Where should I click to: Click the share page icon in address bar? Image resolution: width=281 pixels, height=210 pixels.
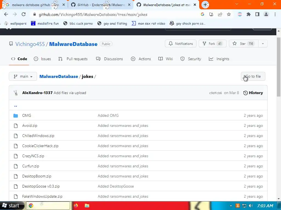tap(220, 14)
